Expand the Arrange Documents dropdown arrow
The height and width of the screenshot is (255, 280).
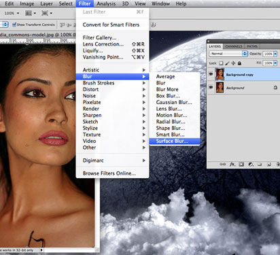(x=35, y=14)
